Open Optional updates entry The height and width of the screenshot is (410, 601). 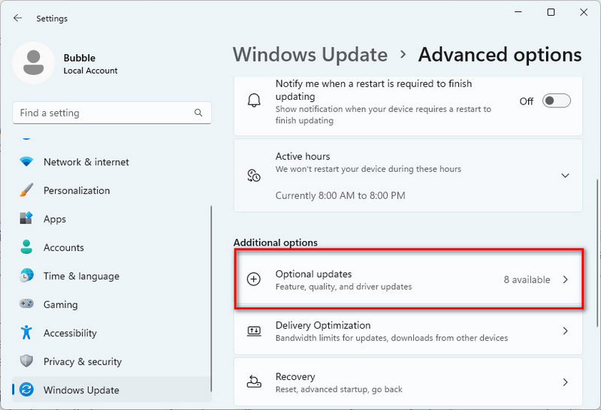[x=408, y=280]
